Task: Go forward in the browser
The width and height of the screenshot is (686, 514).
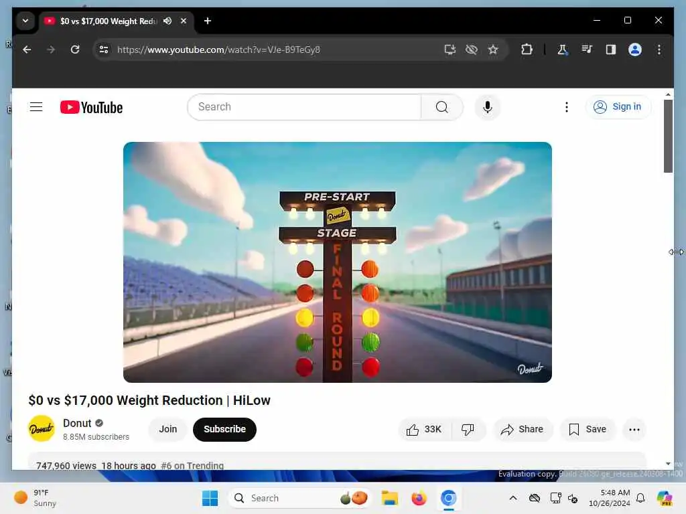Action: click(x=51, y=50)
